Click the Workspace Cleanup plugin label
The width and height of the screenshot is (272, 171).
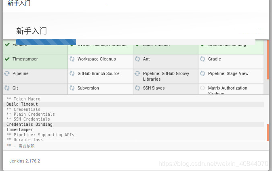pyautogui.click(x=97, y=59)
